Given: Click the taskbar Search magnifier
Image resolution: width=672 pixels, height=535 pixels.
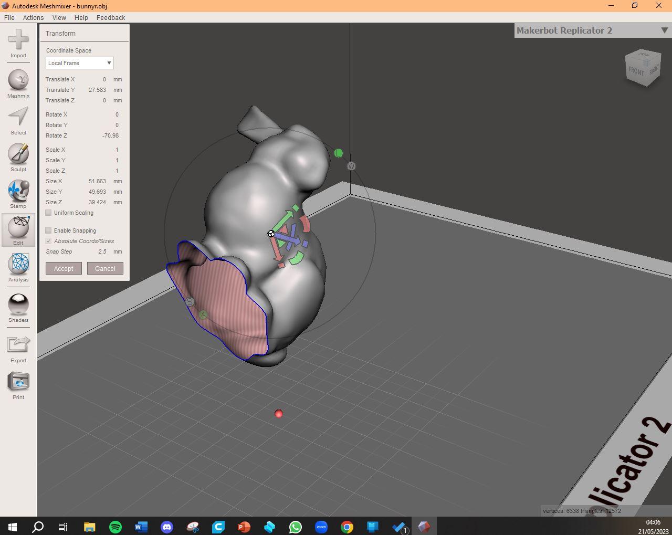Looking at the screenshot, I should [38, 527].
